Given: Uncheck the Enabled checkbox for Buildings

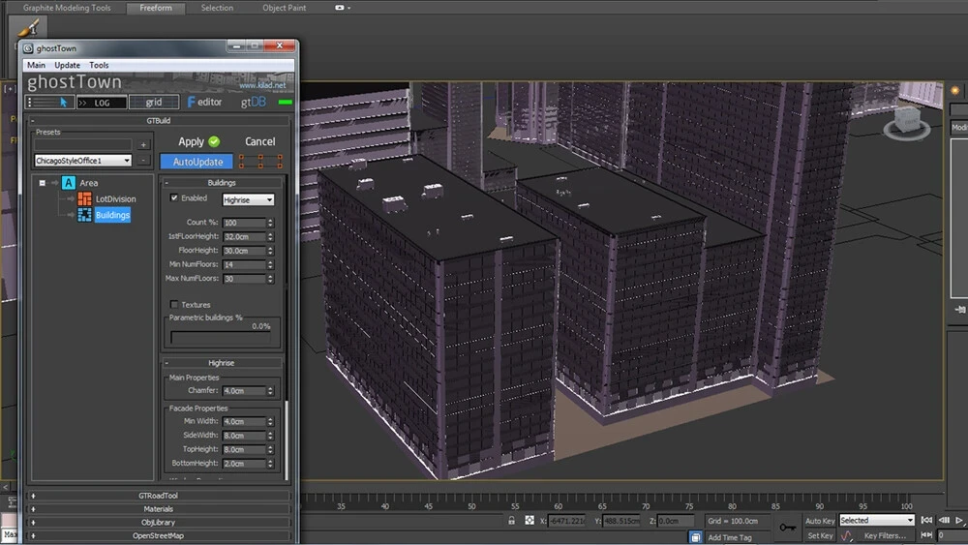Looking at the screenshot, I should coord(174,197).
